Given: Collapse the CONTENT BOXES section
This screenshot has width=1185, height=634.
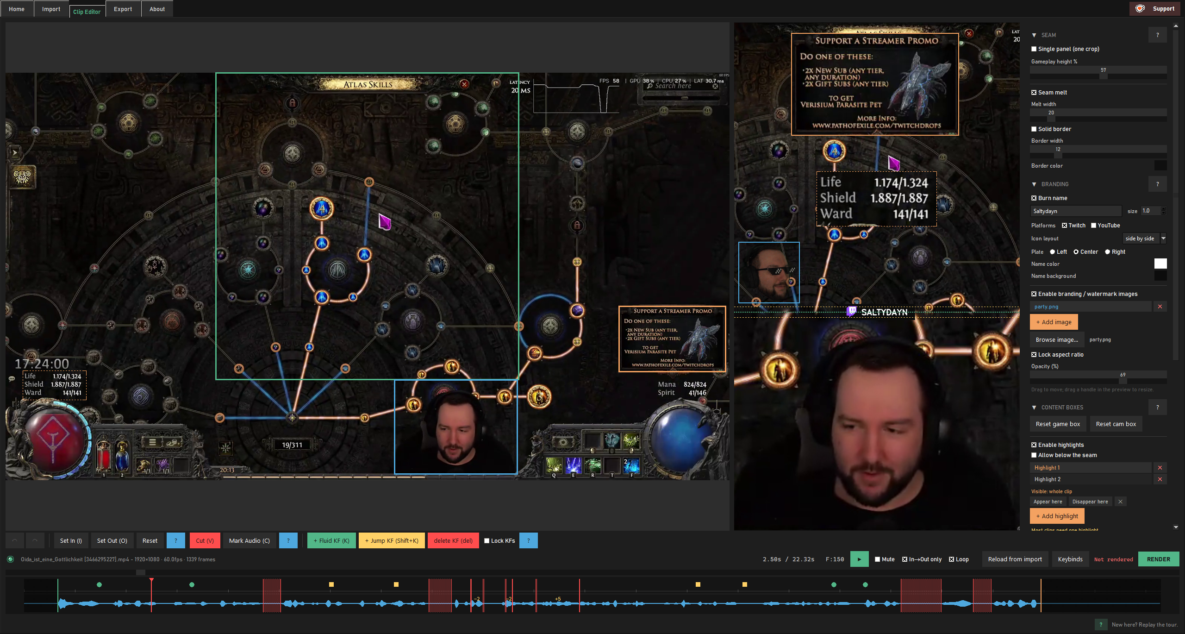Looking at the screenshot, I should coord(1034,408).
